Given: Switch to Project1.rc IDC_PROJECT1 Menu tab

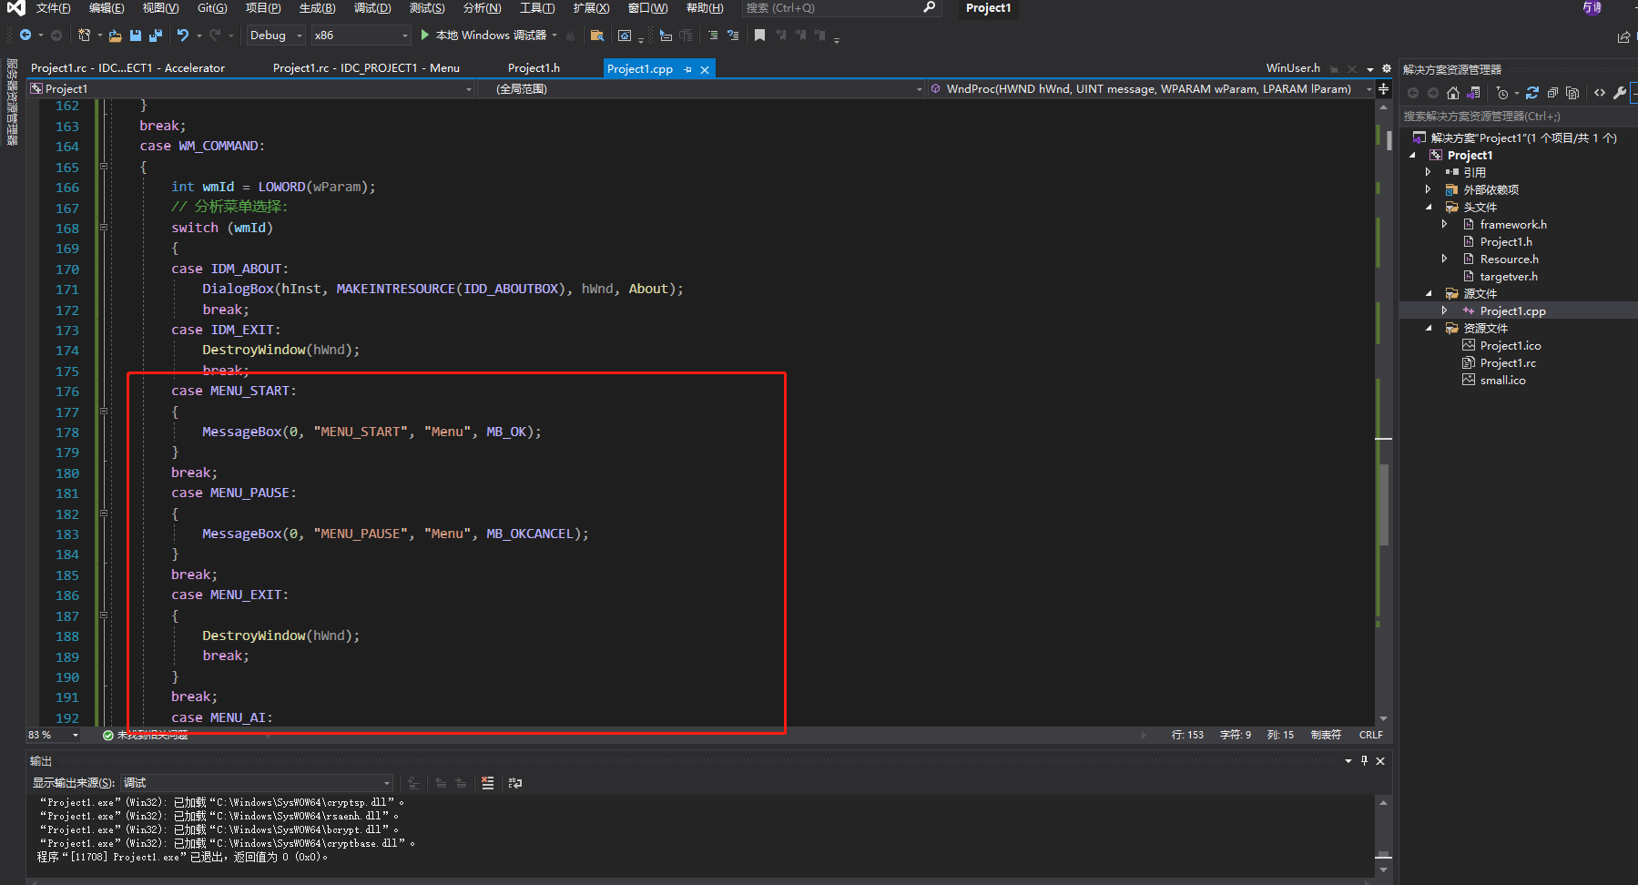Looking at the screenshot, I should point(366,68).
